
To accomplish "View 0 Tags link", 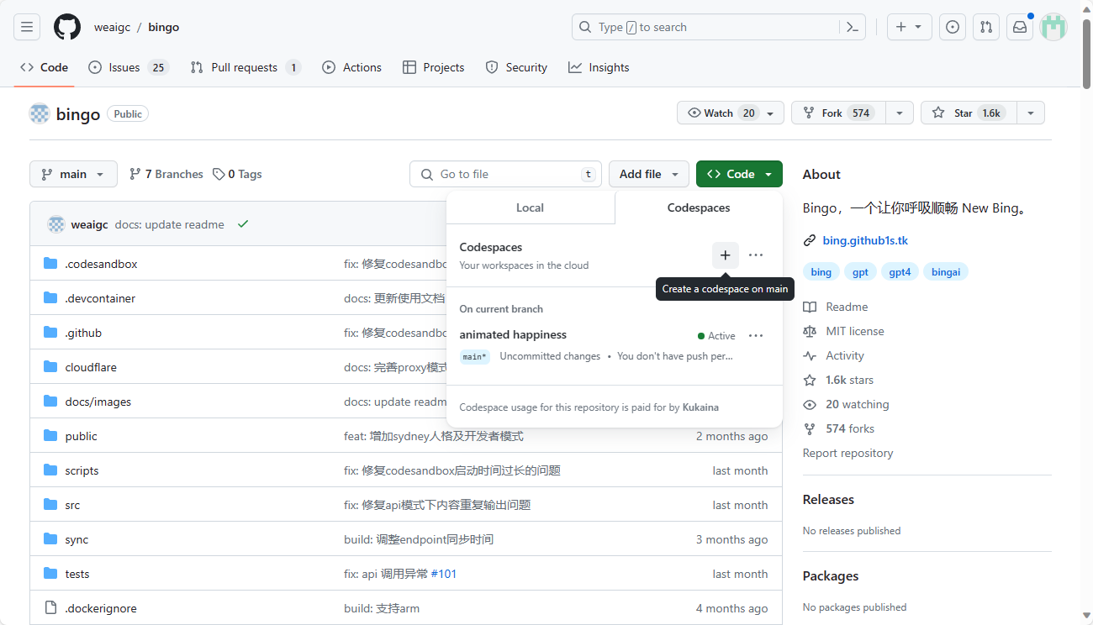I will (237, 174).
